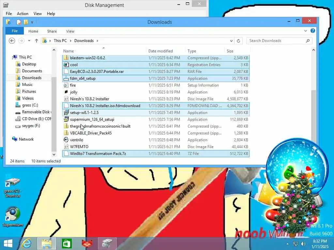334x250 pixels.
Task: Select the Win8to7 Transformation Pack.7z file
Action: click(156, 154)
